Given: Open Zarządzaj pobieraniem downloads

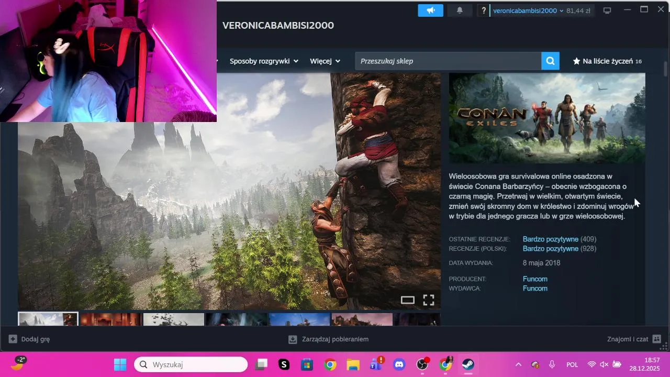Looking at the screenshot, I should click(x=328, y=339).
